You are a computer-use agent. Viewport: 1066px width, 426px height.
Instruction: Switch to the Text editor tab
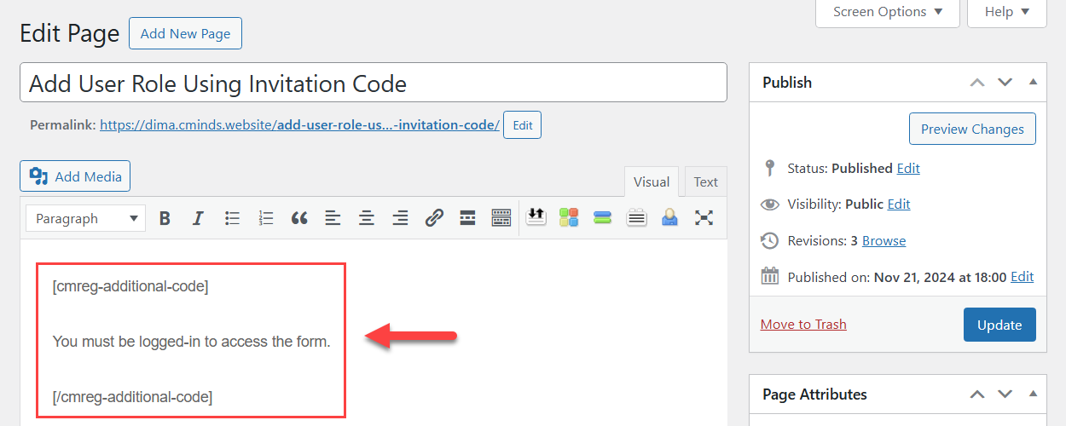coord(705,181)
